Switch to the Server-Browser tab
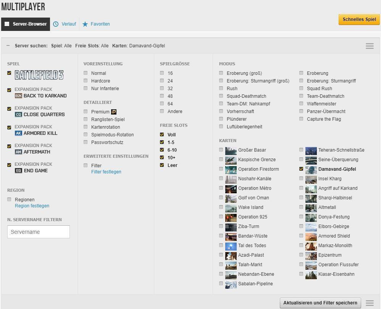This screenshot has height=309, width=381. point(26,24)
